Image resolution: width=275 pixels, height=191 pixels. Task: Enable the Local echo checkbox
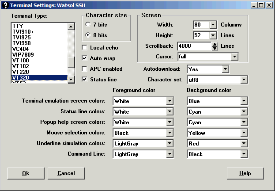pos(85,47)
